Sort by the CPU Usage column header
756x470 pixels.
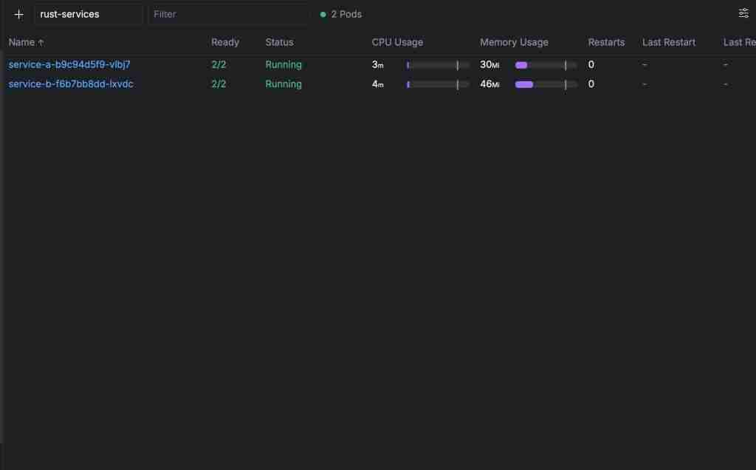pos(397,42)
